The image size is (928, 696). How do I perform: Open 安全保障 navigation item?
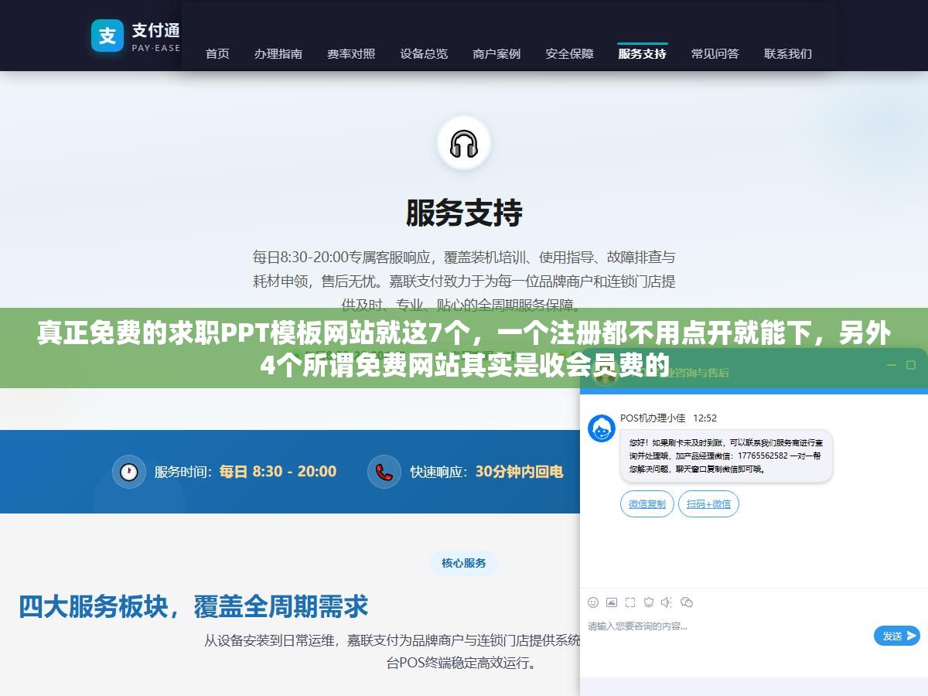[x=570, y=53]
